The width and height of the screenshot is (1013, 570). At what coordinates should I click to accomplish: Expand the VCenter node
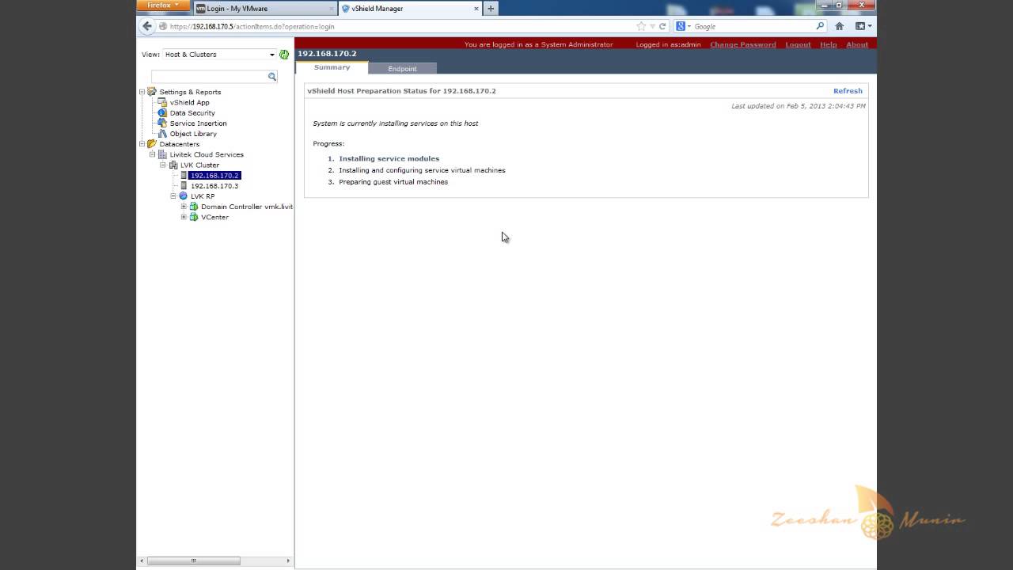tap(184, 217)
